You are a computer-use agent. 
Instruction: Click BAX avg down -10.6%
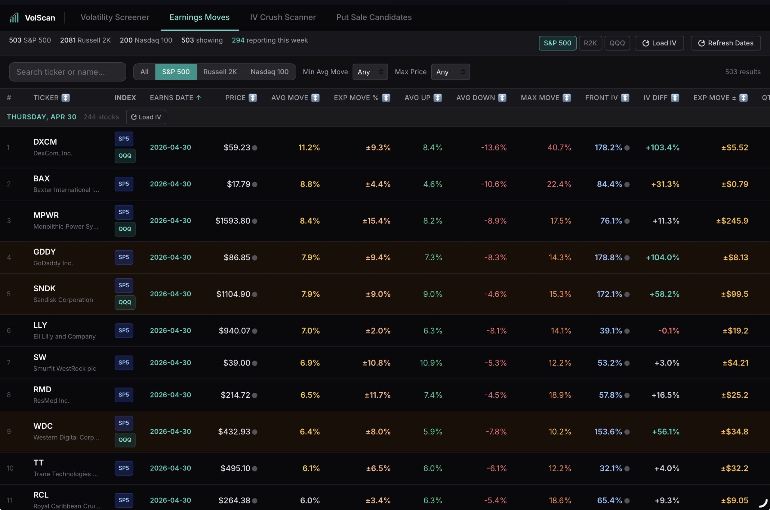(x=494, y=184)
